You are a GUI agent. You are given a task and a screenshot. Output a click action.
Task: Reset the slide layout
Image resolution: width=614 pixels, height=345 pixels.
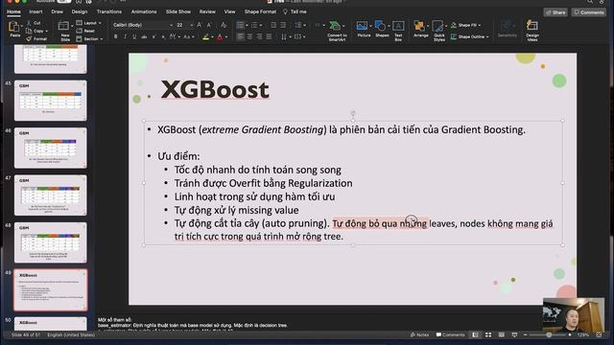(x=85, y=31)
